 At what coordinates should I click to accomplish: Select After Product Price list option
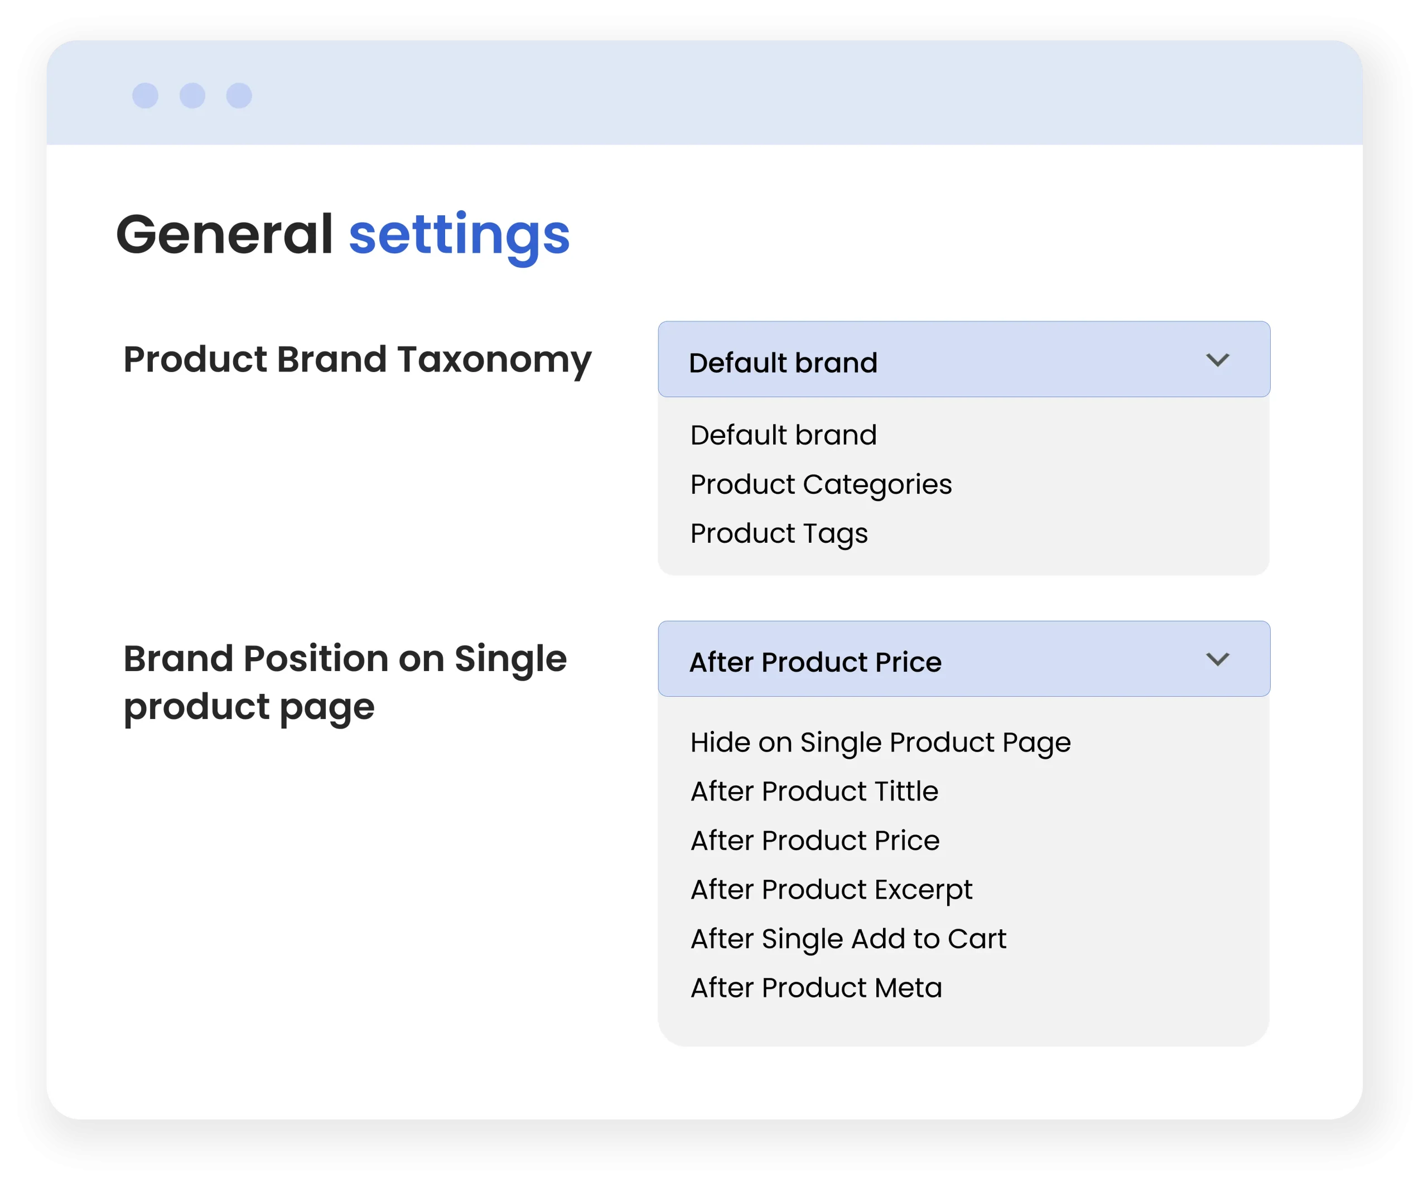point(814,841)
